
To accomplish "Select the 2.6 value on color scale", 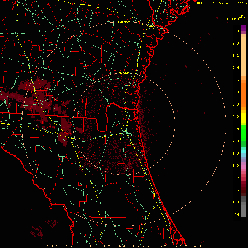I will click(236, 141).
